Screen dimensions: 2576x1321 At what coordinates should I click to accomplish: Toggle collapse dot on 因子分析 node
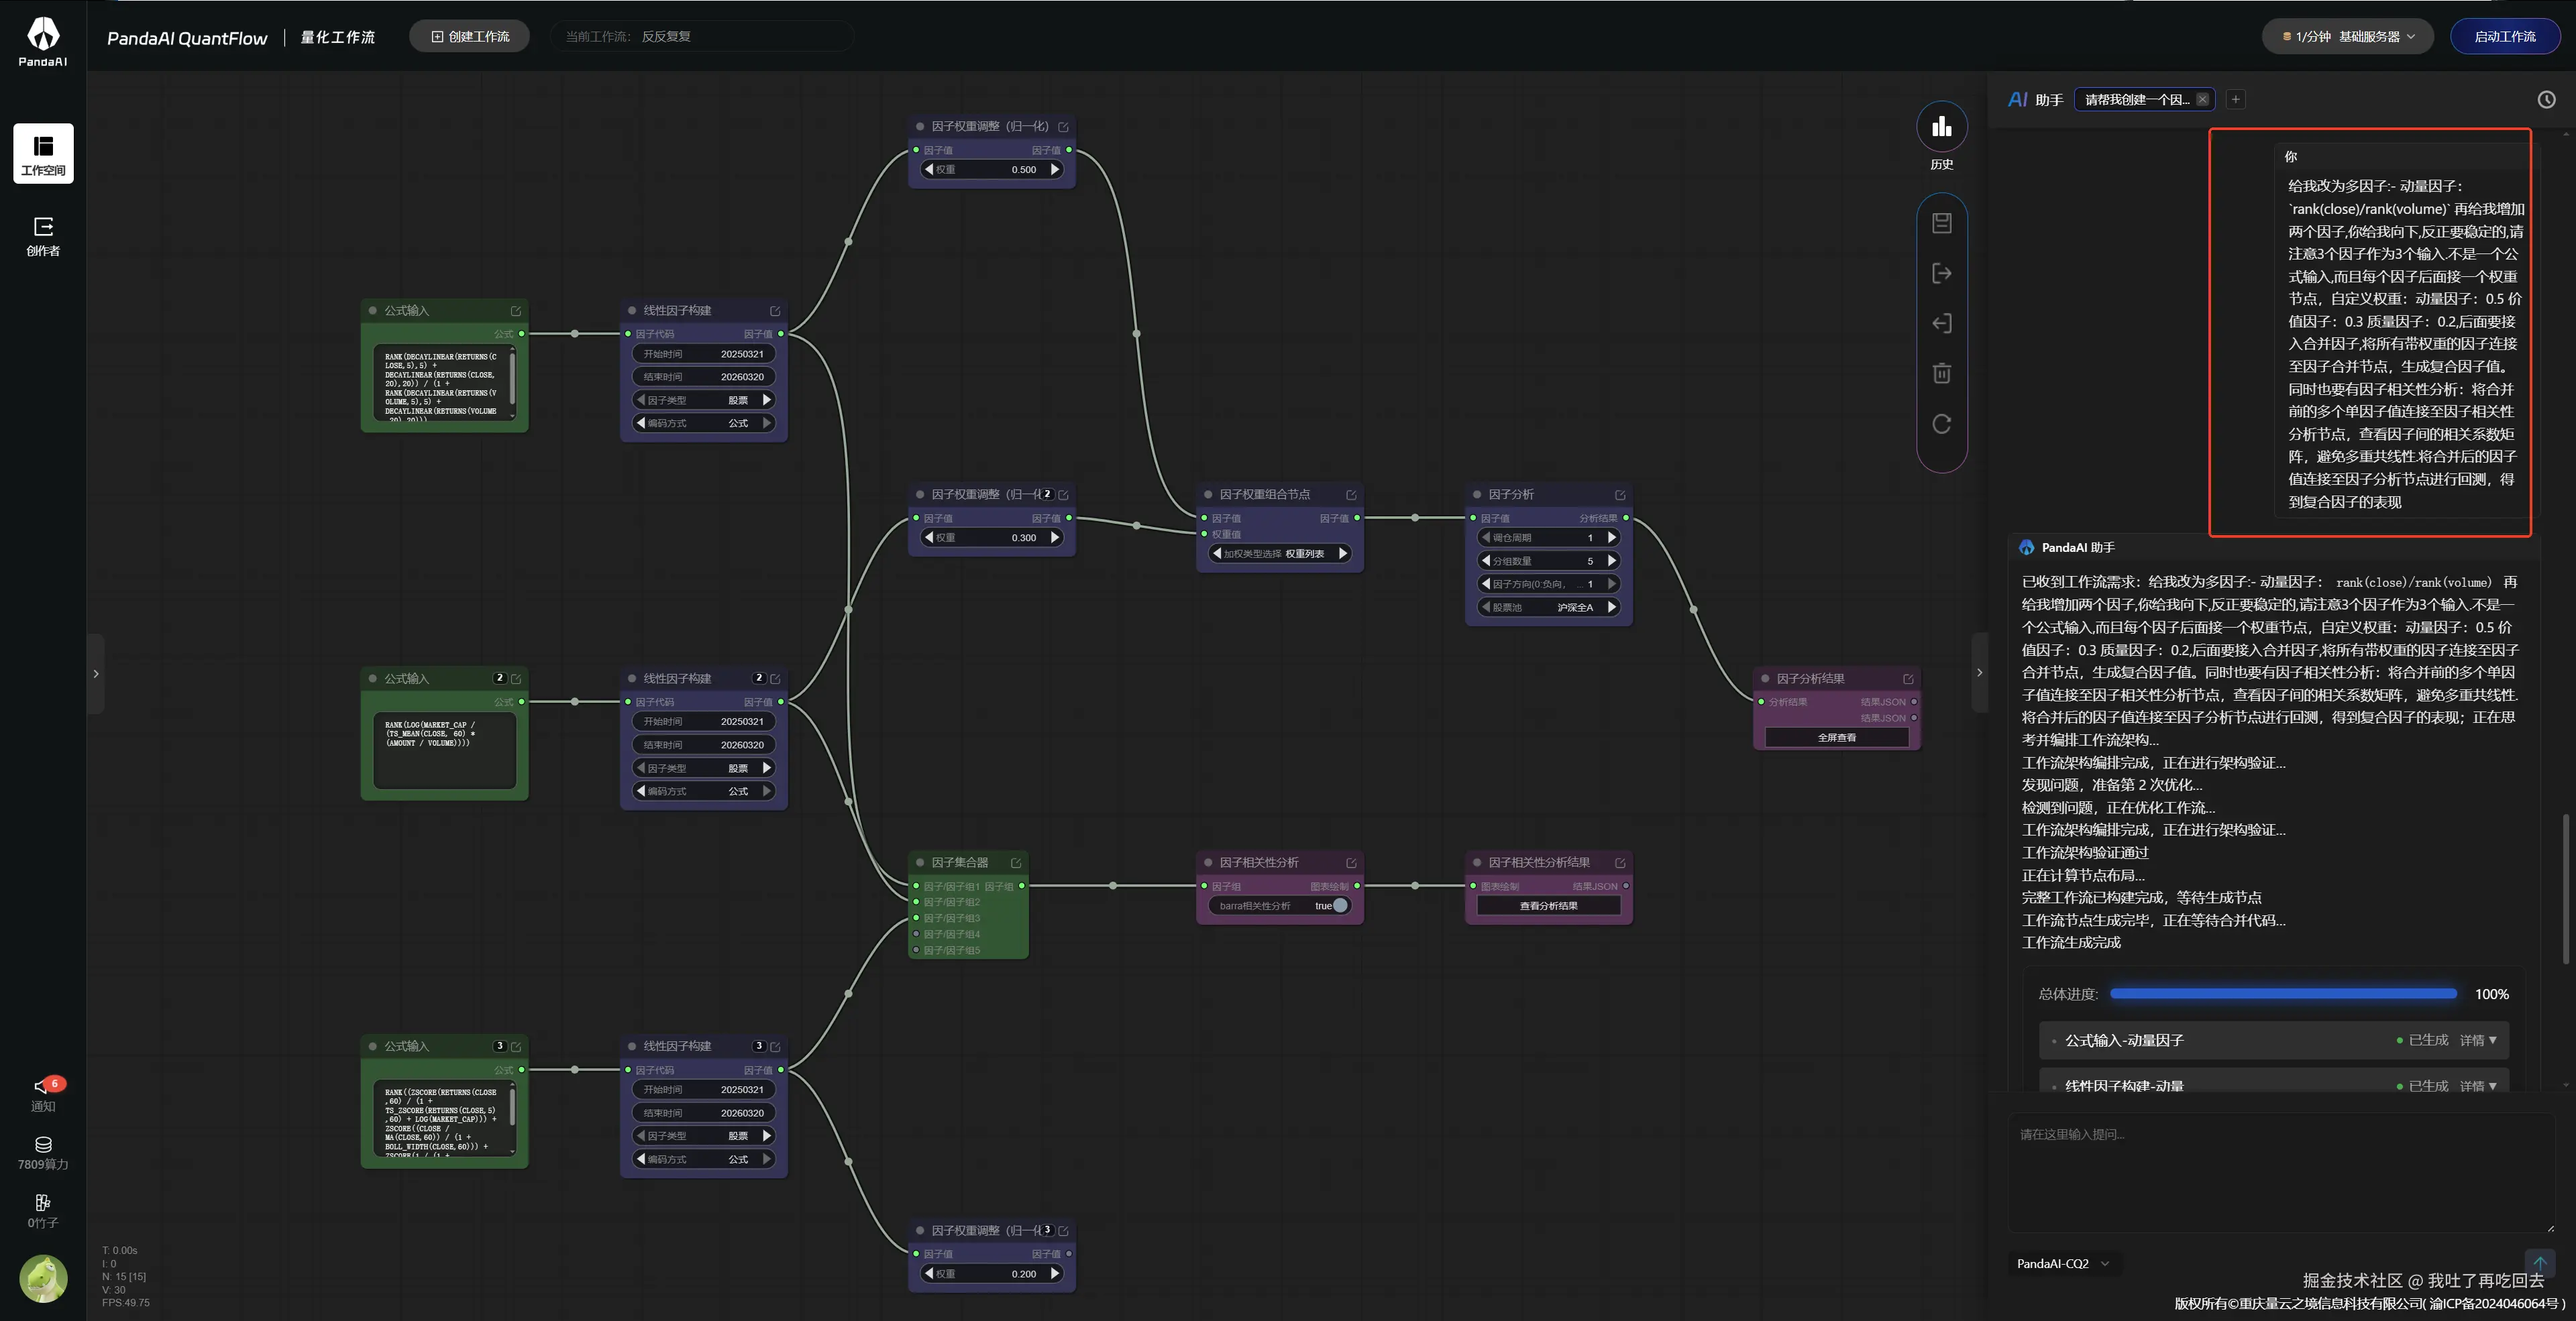[x=1476, y=495]
